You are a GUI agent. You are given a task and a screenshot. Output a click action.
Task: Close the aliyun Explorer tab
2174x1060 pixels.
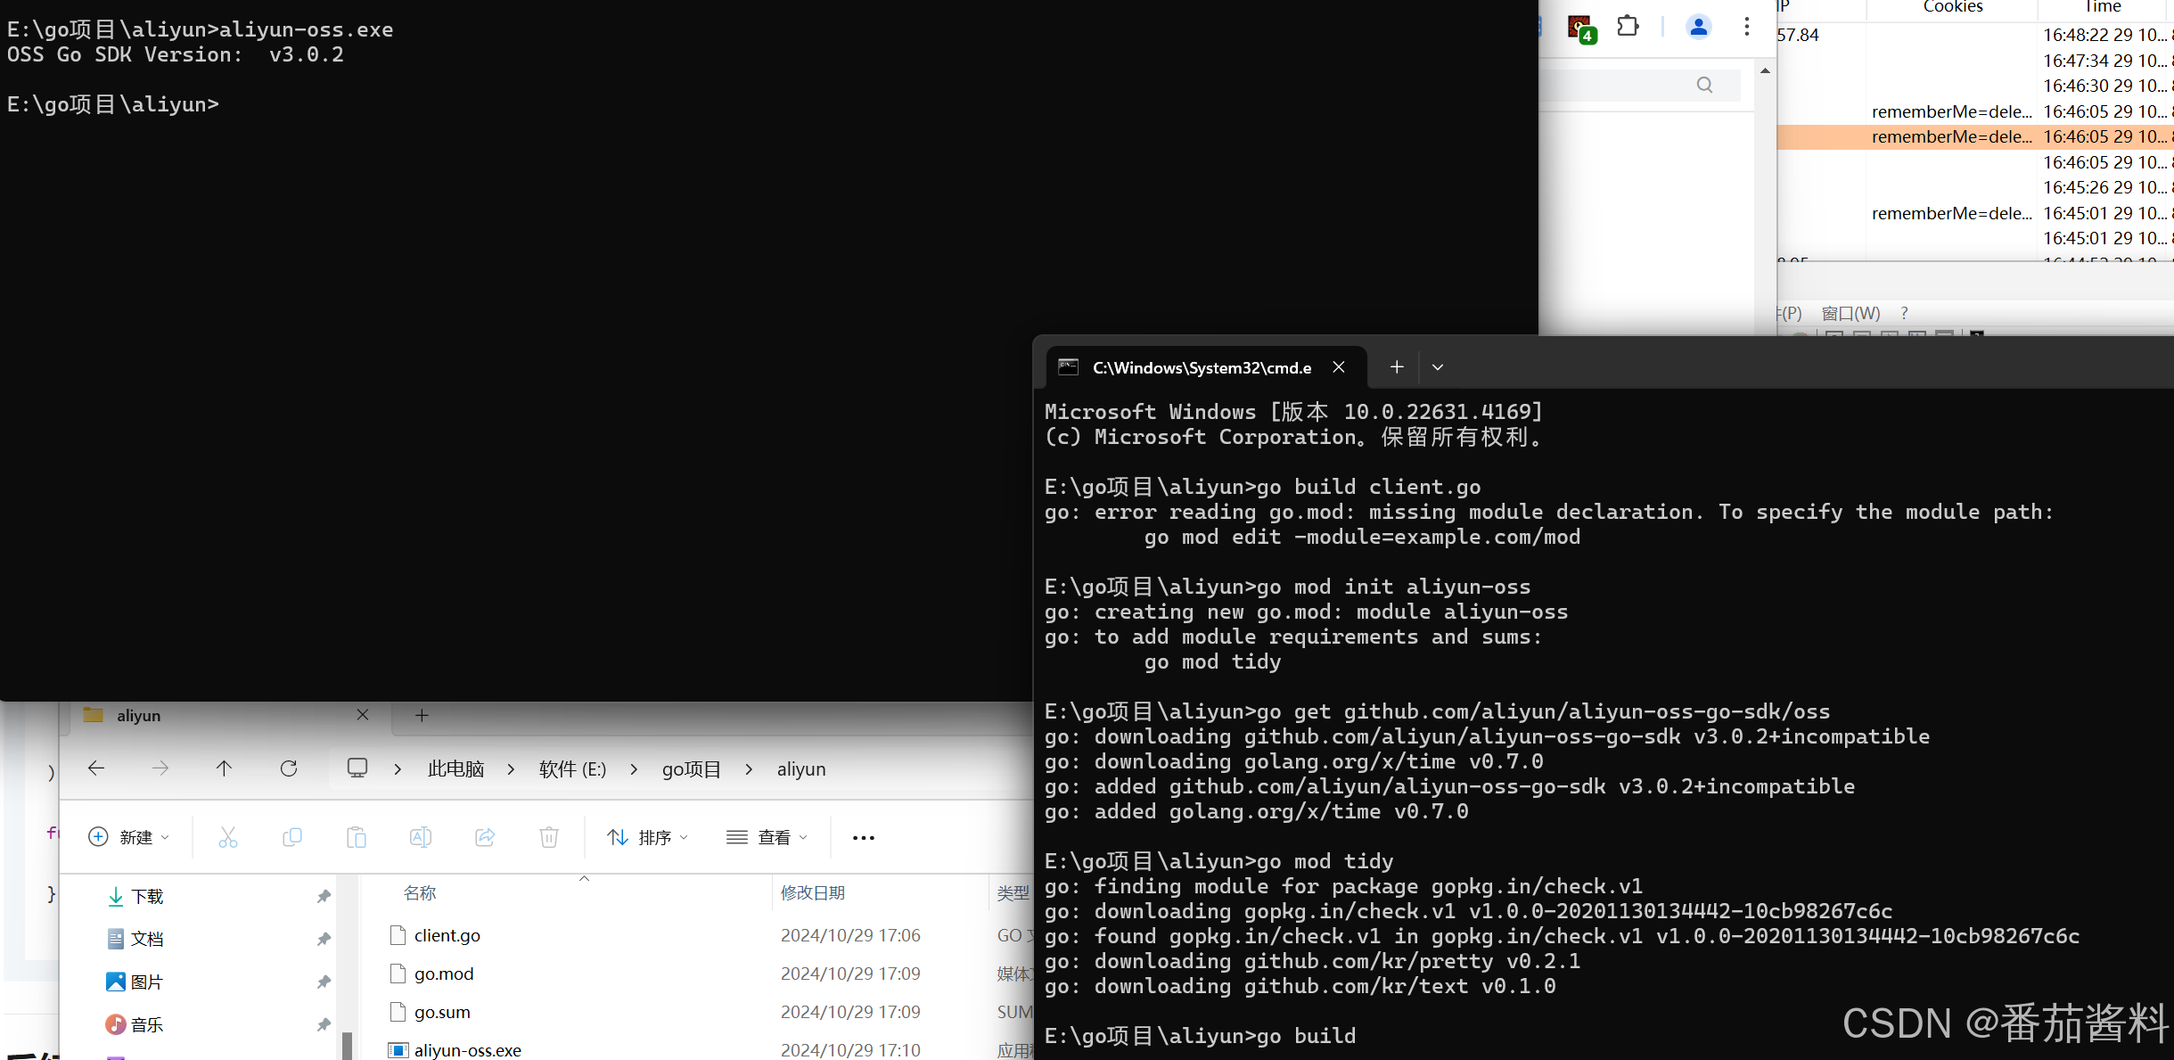pos(363,715)
